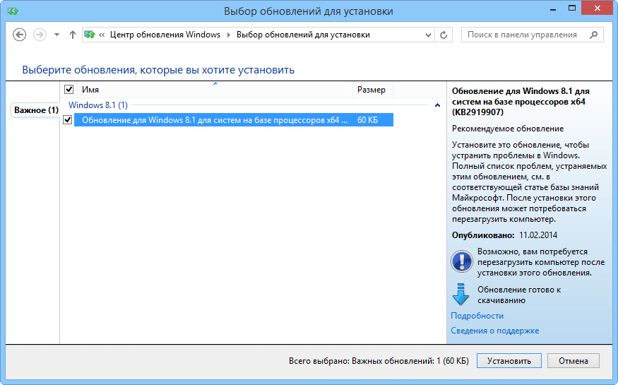
Task: Close the update selection window
Action: [598, 8]
